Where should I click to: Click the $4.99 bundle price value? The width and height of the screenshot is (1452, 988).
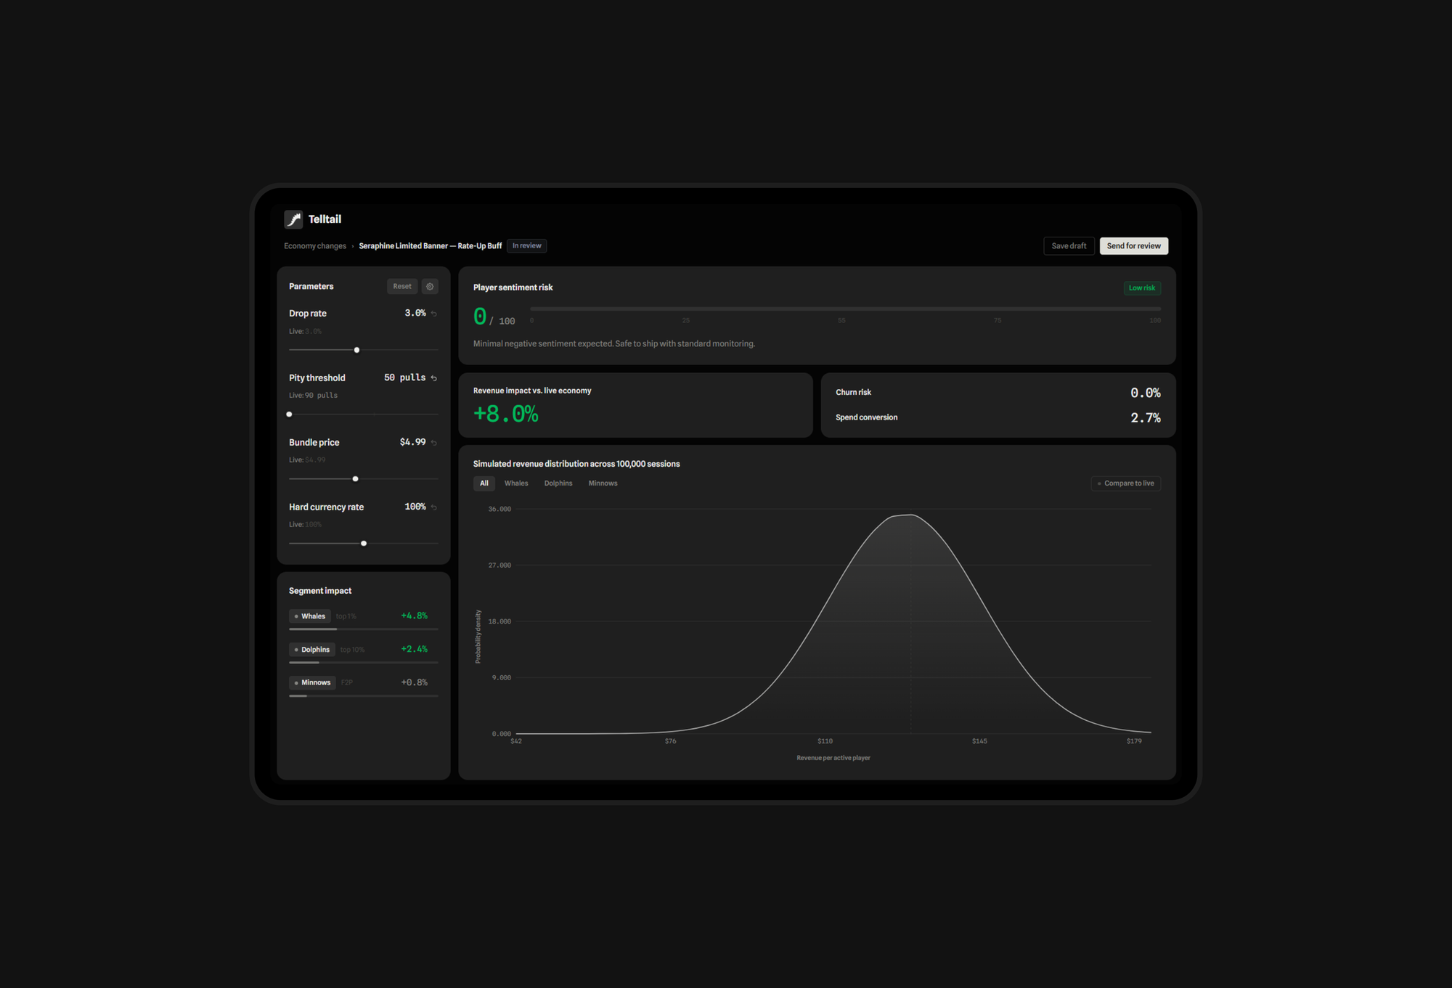tap(412, 442)
